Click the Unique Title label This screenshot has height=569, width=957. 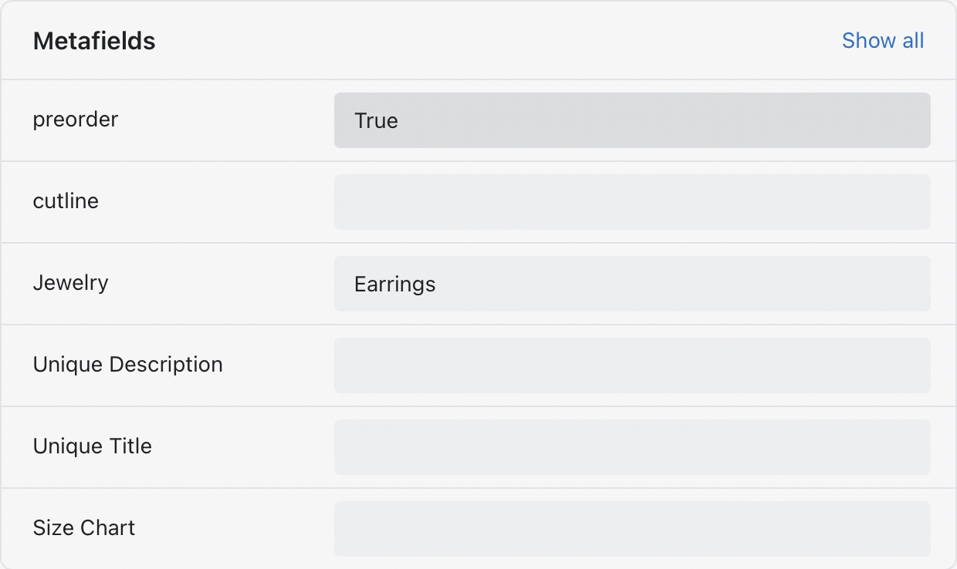click(92, 446)
